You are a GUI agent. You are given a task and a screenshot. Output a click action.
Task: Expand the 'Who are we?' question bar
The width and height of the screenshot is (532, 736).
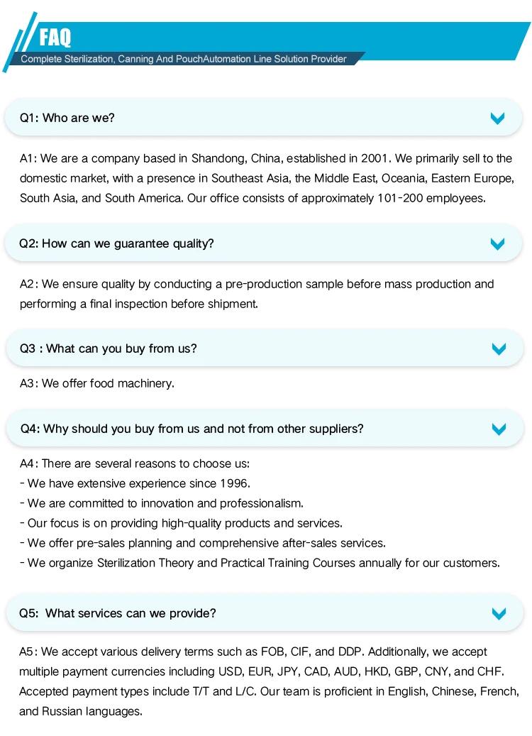point(263,118)
